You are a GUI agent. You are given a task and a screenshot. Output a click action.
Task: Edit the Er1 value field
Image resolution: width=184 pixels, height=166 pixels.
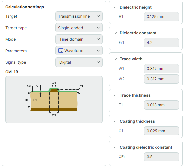tap(161, 43)
